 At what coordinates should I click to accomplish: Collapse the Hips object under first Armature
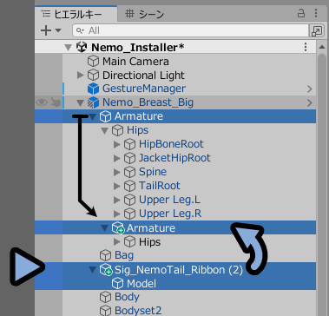pyautogui.click(x=105, y=131)
